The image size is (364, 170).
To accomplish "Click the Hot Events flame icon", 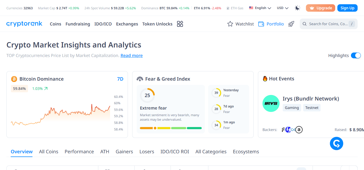I will [265, 79].
